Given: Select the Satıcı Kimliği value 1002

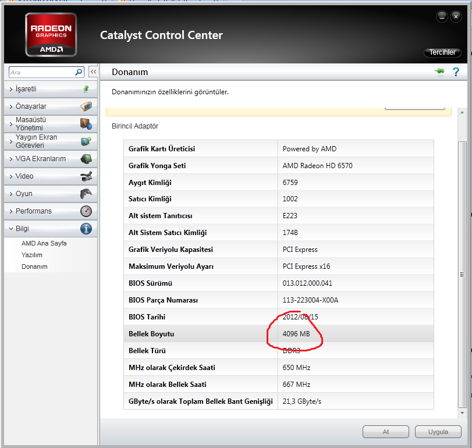Looking at the screenshot, I should tap(290, 199).
